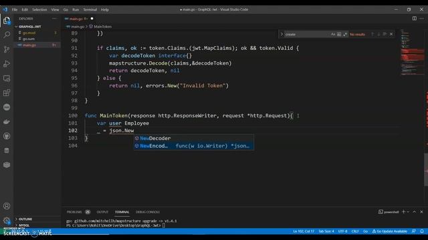Click Tab Size: 4 in status bar
428x240 pixels.
pyautogui.click(x=326, y=231)
